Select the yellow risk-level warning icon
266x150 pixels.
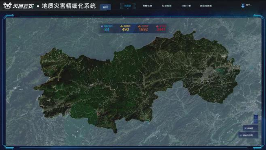[121, 26]
